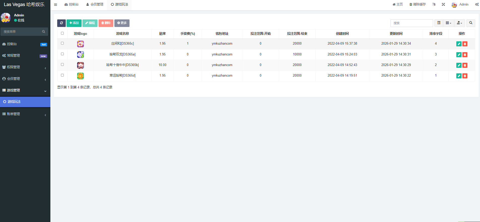Expand the 账单管理 sidebar menu
Image resolution: width=480 pixels, height=222 pixels.
coord(24,114)
